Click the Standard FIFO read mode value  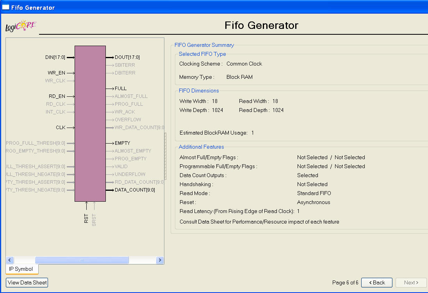(314, 193)
